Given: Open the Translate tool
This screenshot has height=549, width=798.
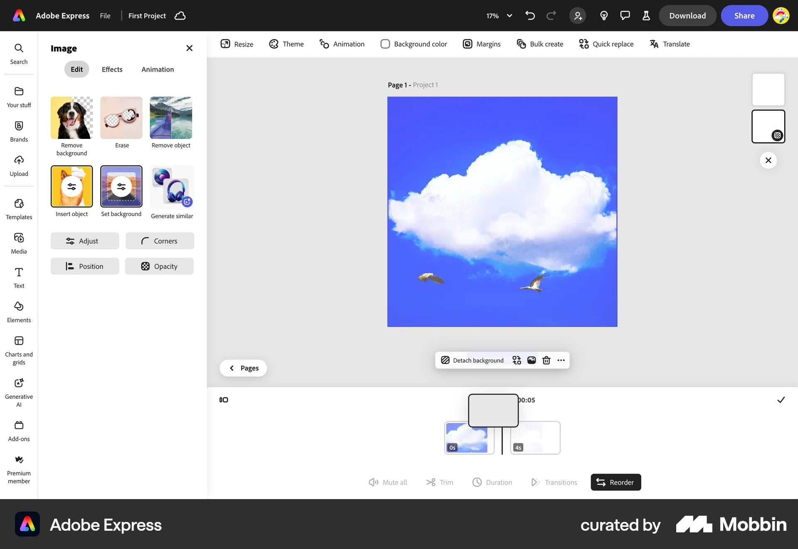Looking at the screenshot, I should (670, 44).
